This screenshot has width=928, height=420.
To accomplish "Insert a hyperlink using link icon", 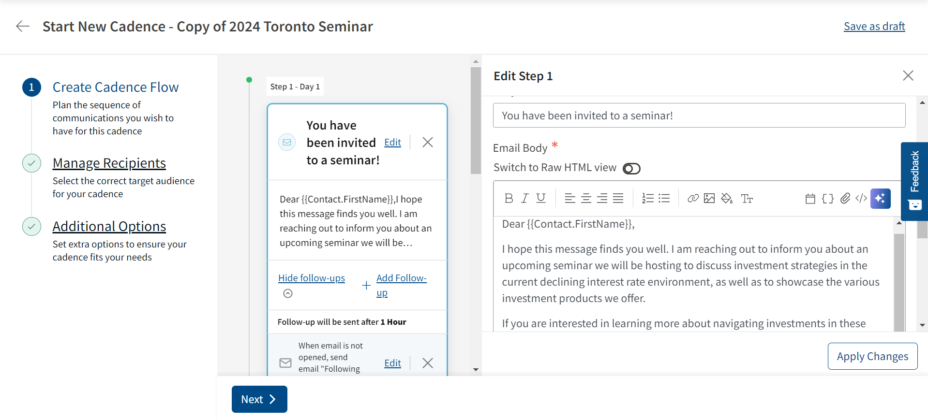I will (x=693, y=198).
